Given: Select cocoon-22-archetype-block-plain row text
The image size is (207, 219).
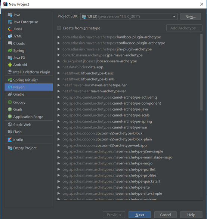Looking at the screenshot, I should (107, 139).
